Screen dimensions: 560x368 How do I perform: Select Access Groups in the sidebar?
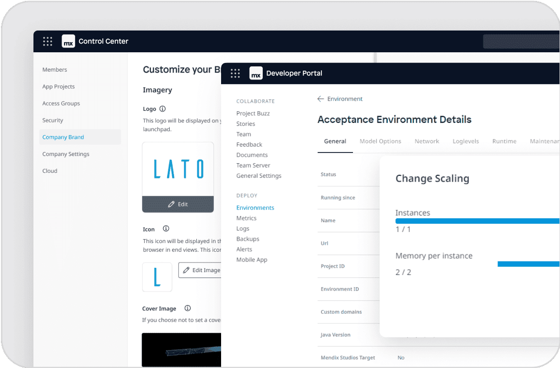[61, 103]
